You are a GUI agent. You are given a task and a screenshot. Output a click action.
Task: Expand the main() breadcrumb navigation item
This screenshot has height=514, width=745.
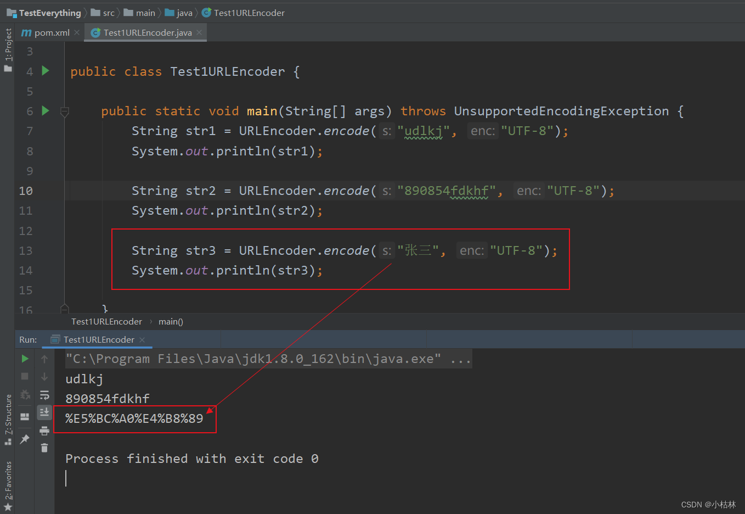click(x=171, y=321)
